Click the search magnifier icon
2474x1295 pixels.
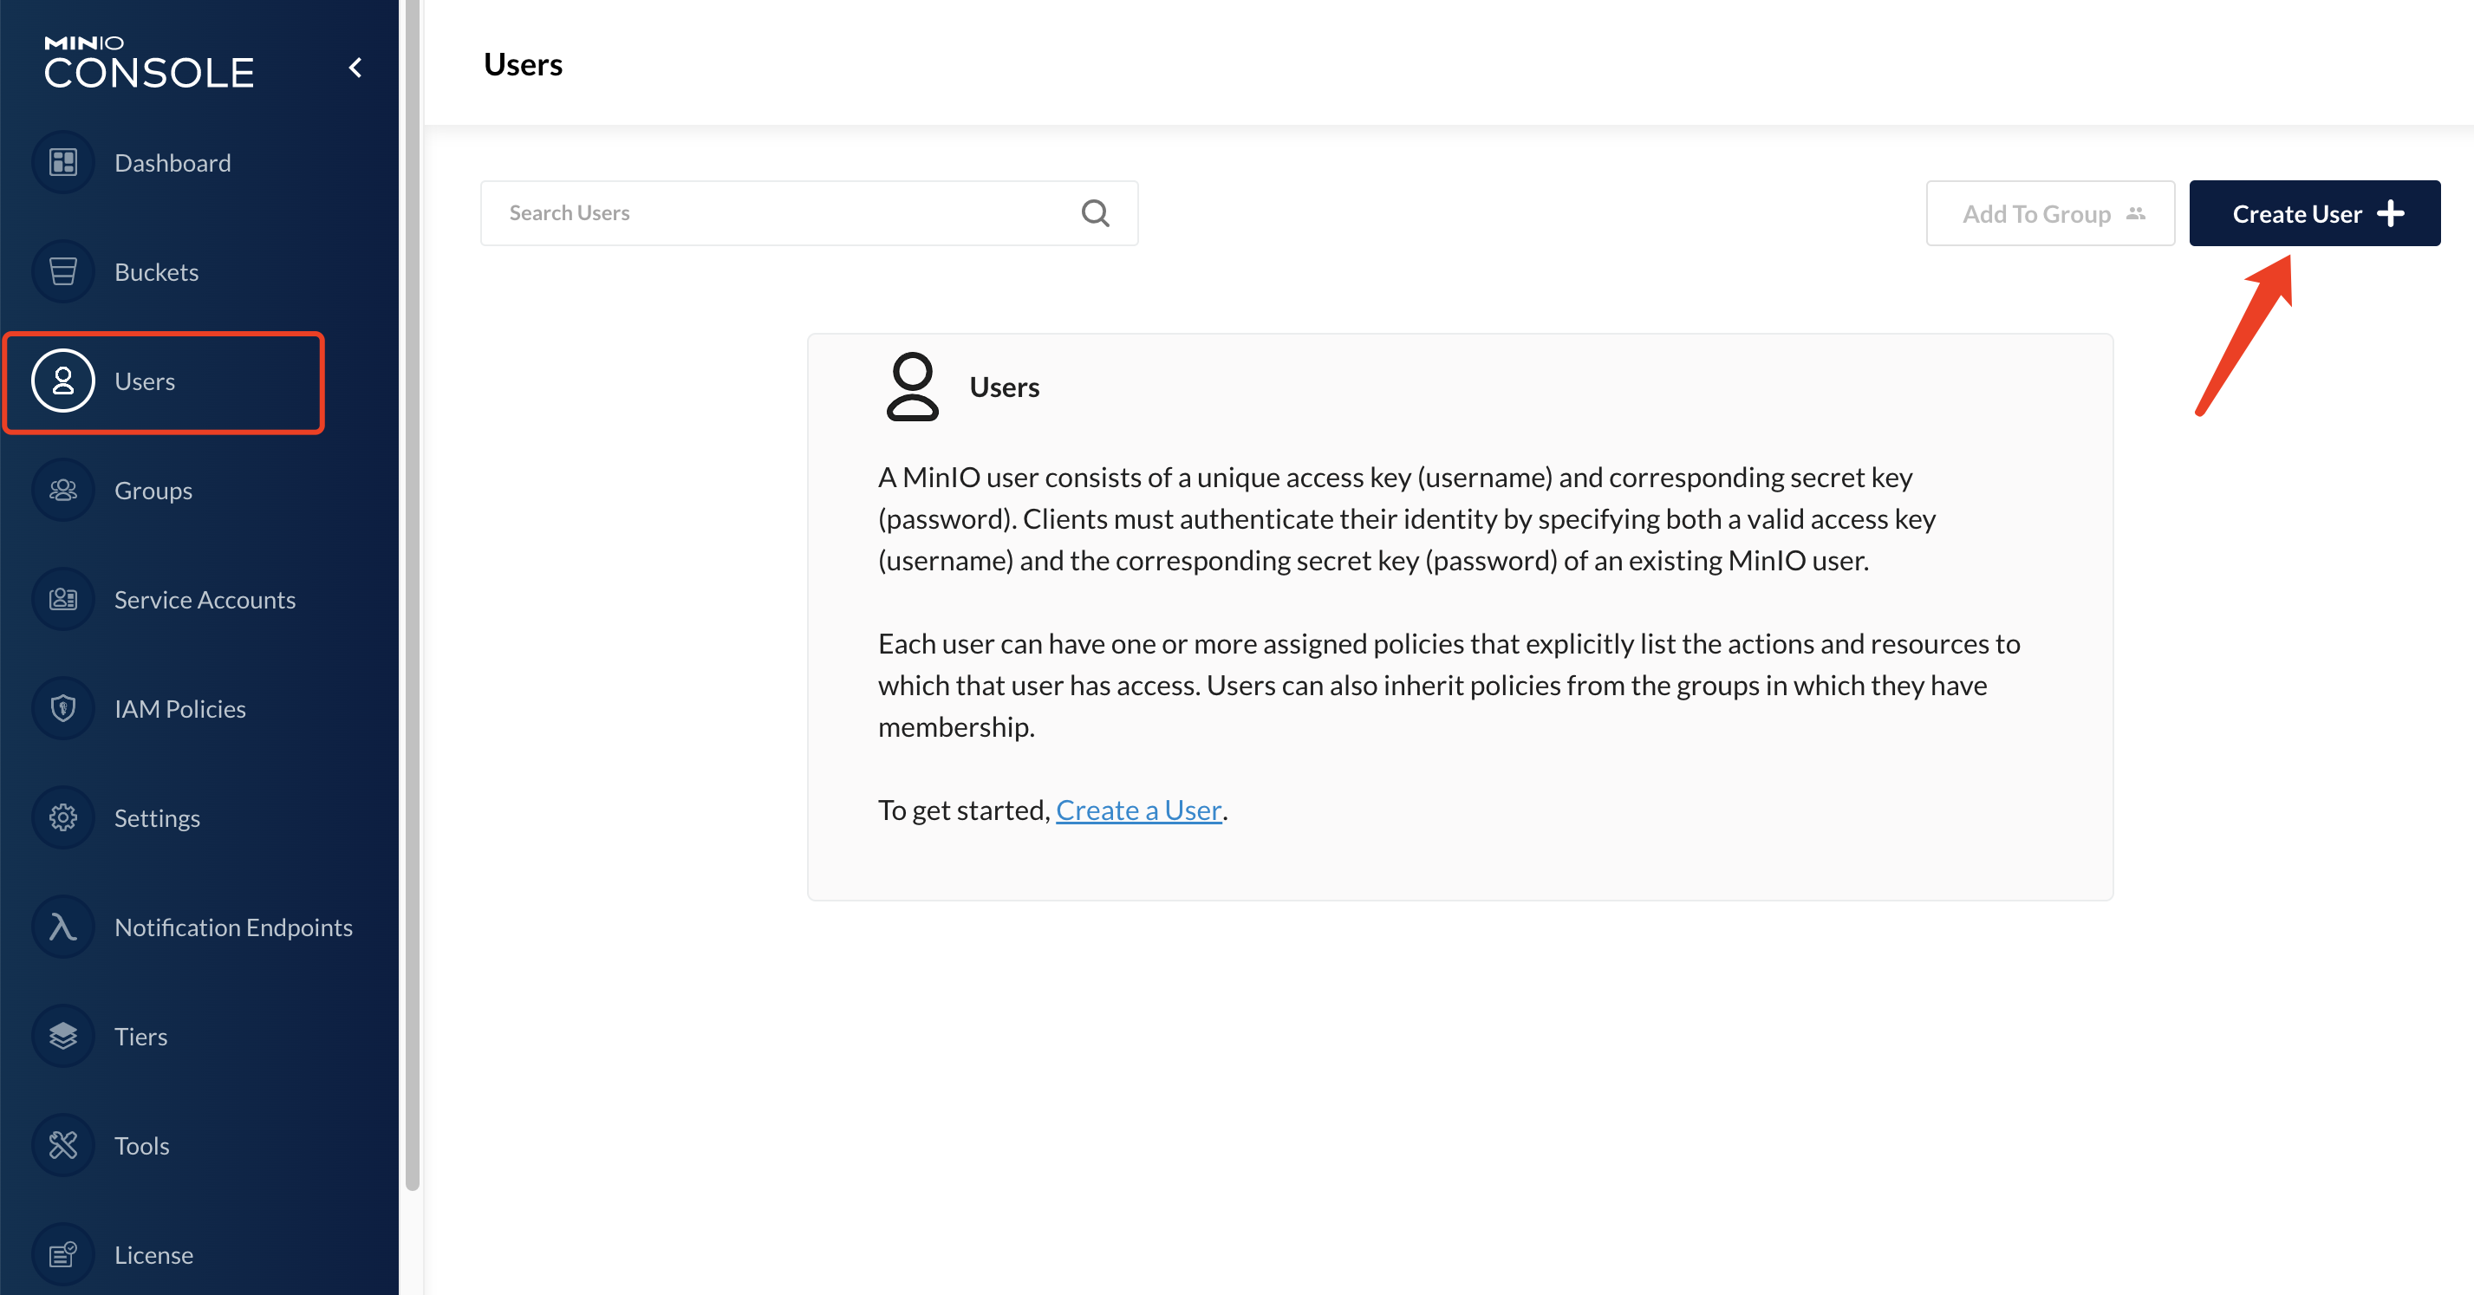[1098, 213]
